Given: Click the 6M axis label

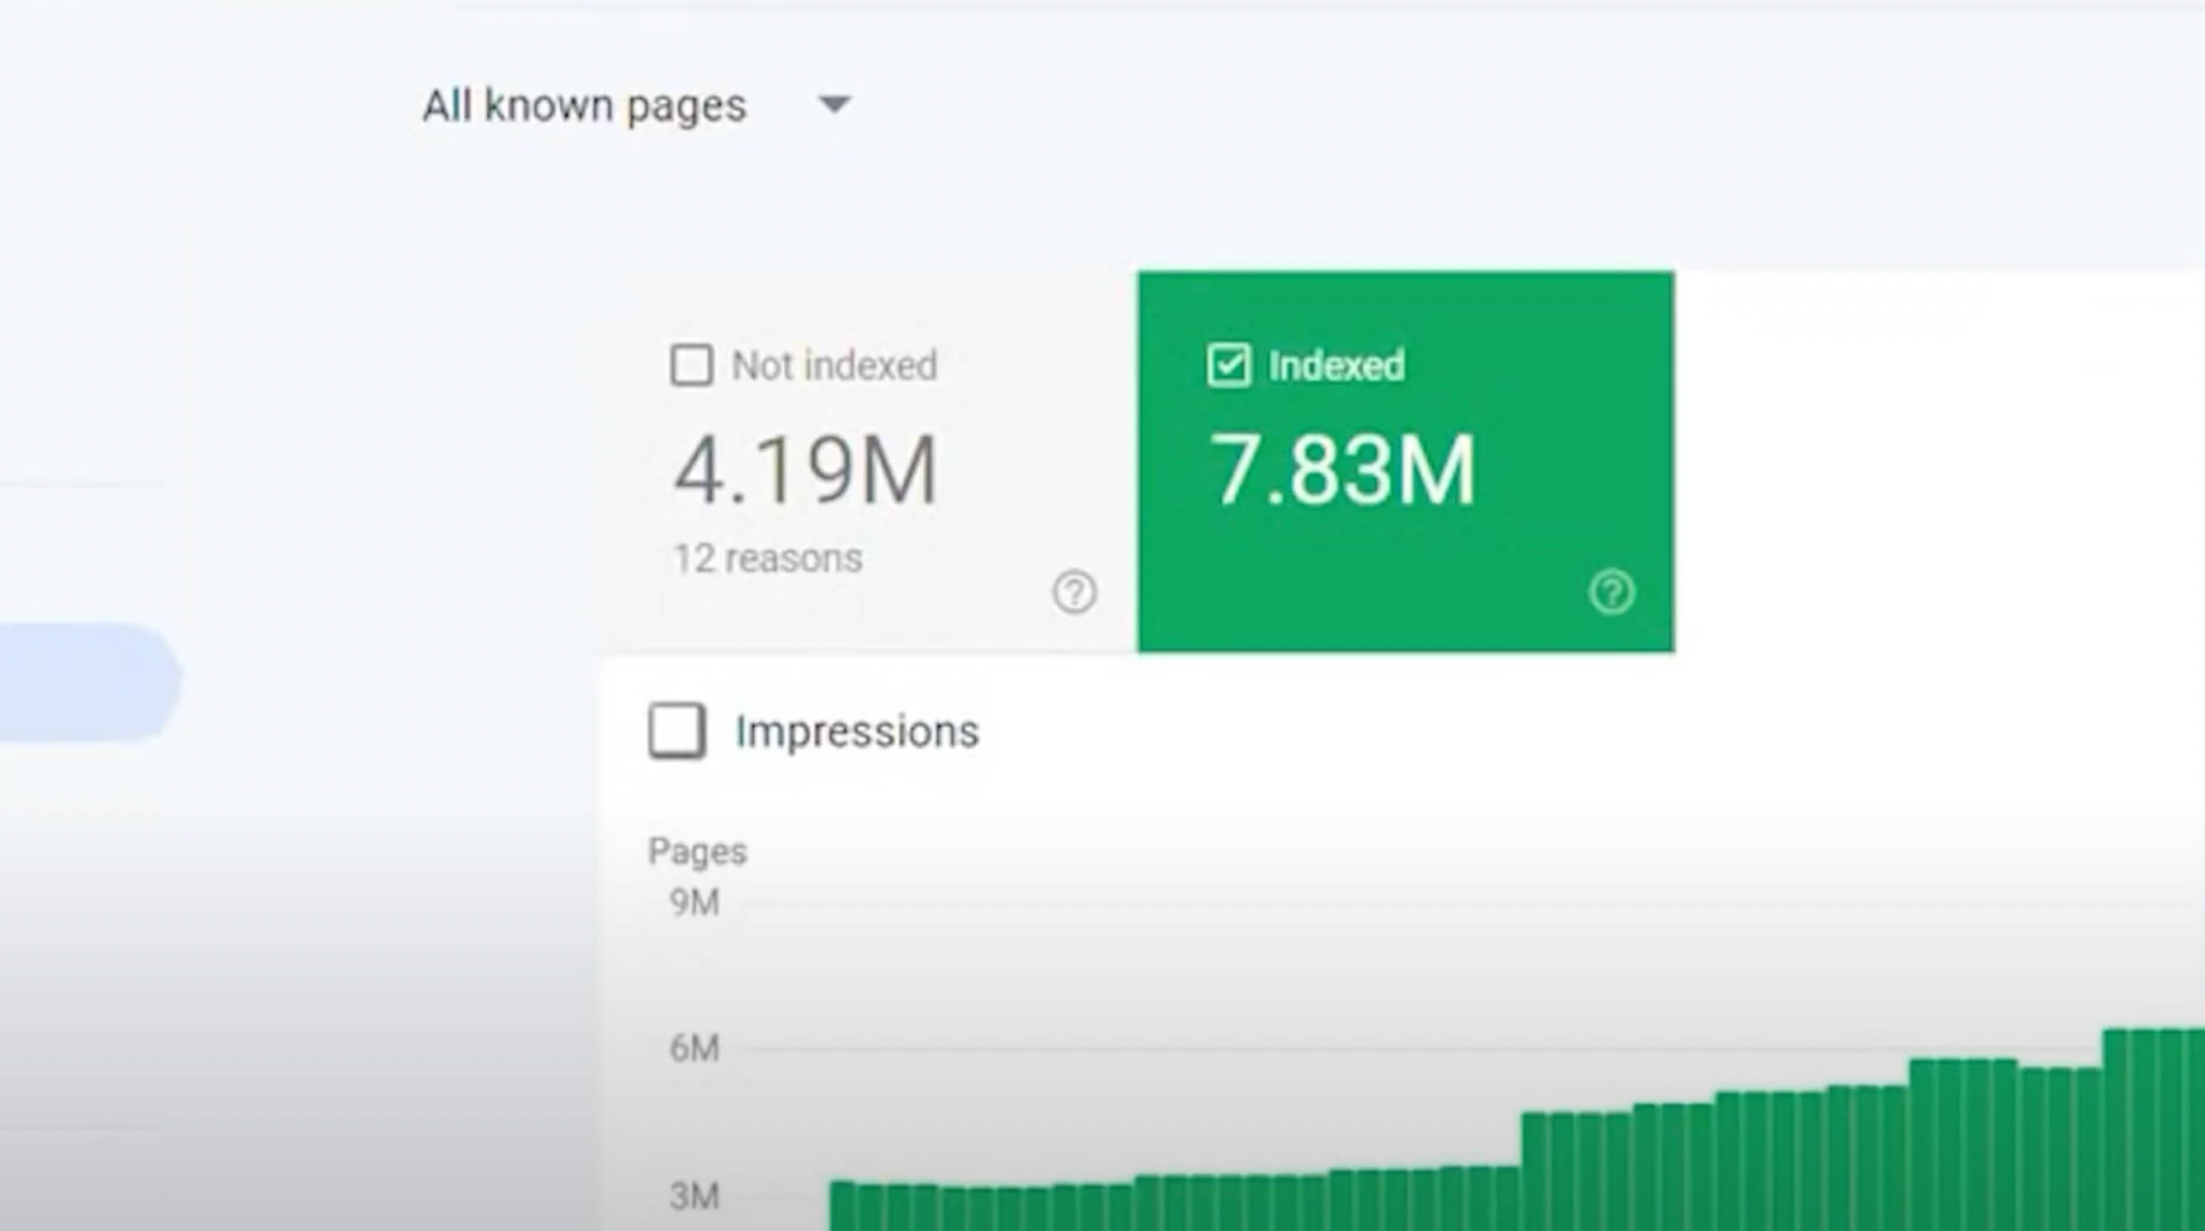Looking at the screenshot, I should click(695, 1049).
